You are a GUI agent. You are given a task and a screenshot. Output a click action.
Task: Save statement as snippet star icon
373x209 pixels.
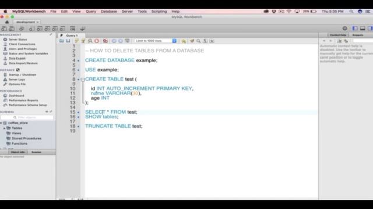pyautogui.click(x=184, y=41)
